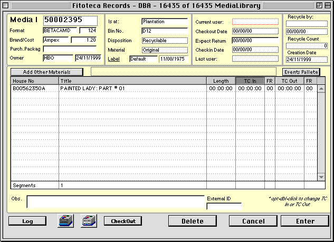The width and height of the screenshot is (334, 242).
Task: Click the Length column header
Action: (221, 81)
